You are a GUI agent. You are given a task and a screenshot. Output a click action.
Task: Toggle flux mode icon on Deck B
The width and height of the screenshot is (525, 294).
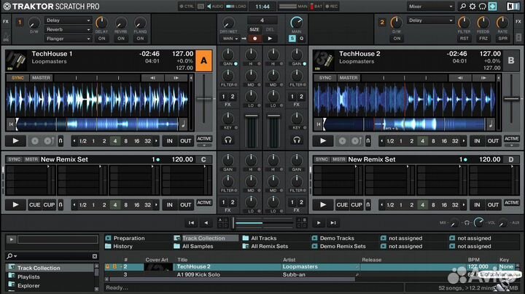tap(368, 140)
